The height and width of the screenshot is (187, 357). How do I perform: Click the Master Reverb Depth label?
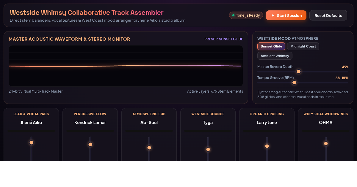click(275, 67)
